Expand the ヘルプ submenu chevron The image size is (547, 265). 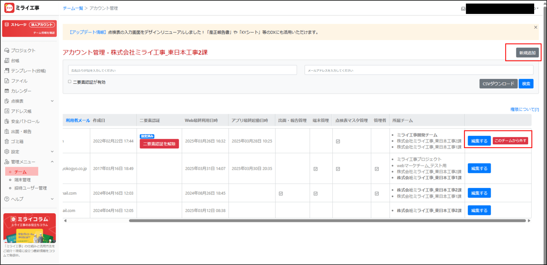click(x=52, y=199)
